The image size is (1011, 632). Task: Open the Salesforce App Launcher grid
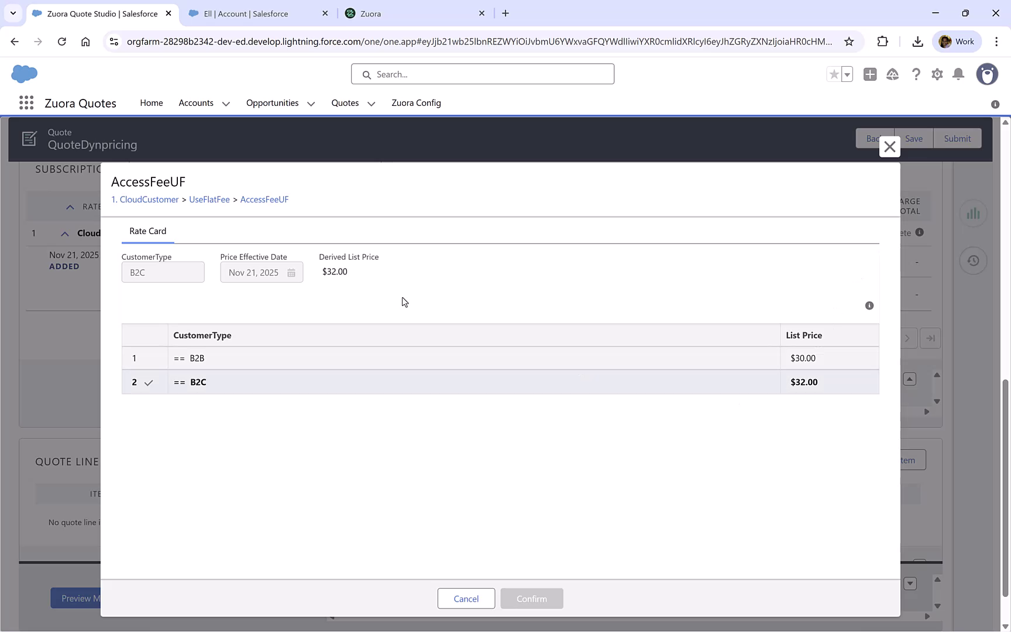(x=26, y=102)
